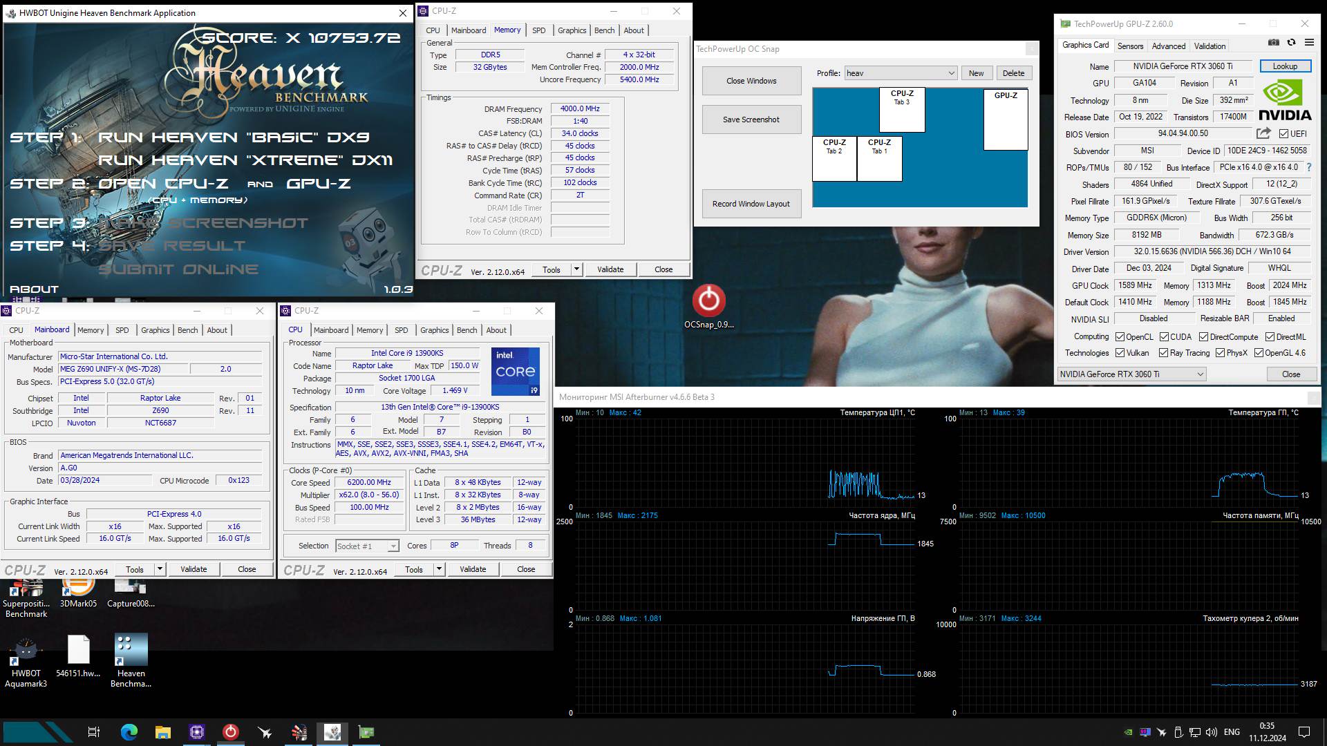Switch to Advanced tab in GPU-Z
This screenshot has width=1327, height=746.
pos(1169,46)
